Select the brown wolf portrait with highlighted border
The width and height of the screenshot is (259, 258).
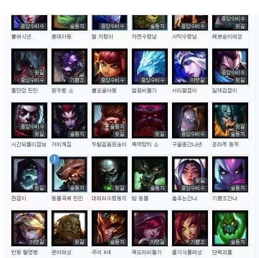pyautogui.click(x=69, y=174)
